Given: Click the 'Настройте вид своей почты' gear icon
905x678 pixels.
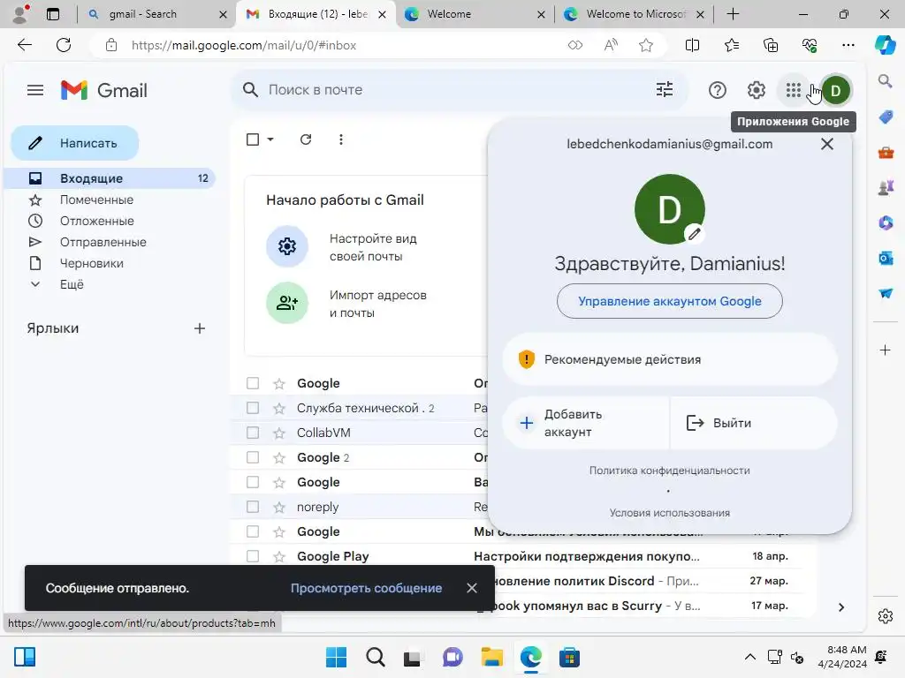Looking at the screenshot, I should click(x=287, y=247).
